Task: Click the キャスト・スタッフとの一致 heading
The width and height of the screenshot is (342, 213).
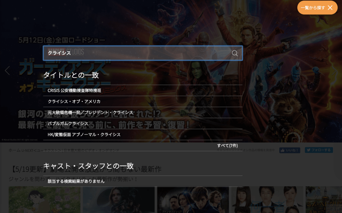Action: tap(88, 166)
